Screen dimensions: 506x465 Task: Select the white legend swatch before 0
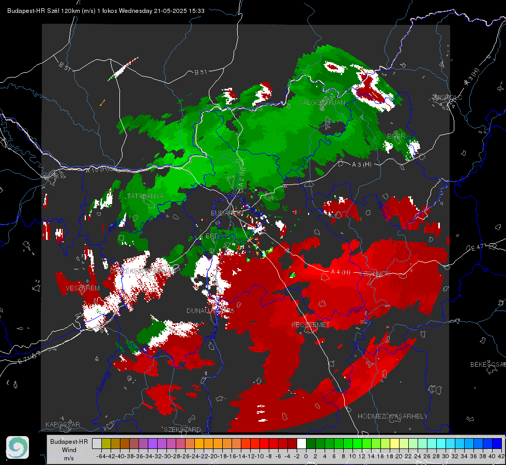point(301,444)
